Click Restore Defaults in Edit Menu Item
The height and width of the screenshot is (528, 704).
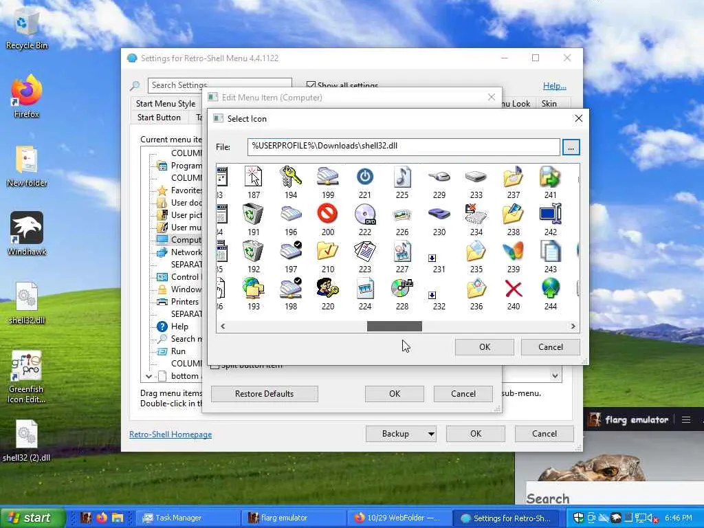(265, 394)
